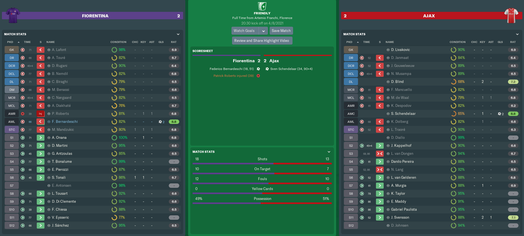
Task: Open the Watch Goals dropdown arrow
Action: click(264, 31)
